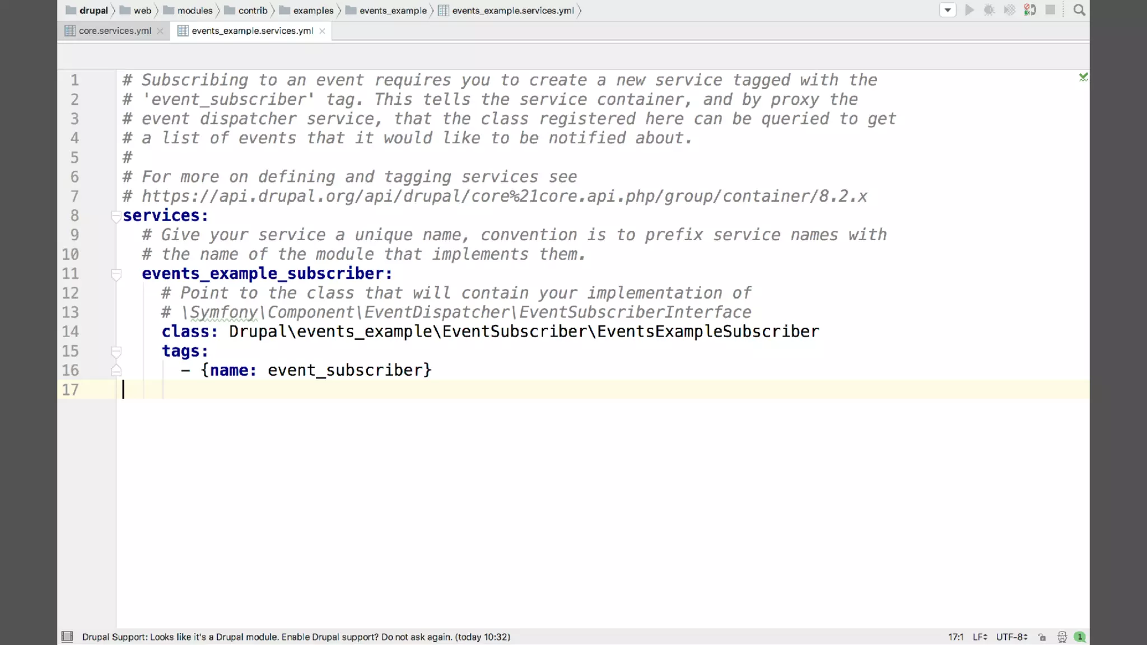
Task: Click the Hector inspector icon in status bar
Action: (1062, 637)
